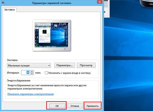Click the Интервал minutes input field
This screenshot has height=111, width=153.
[26, 72]
